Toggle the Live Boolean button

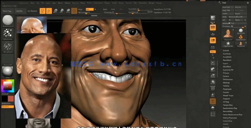(x=32, y=11)
